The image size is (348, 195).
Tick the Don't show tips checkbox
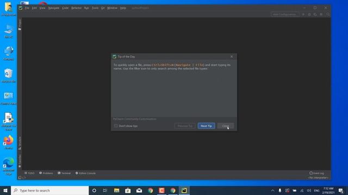coord(116,126)
